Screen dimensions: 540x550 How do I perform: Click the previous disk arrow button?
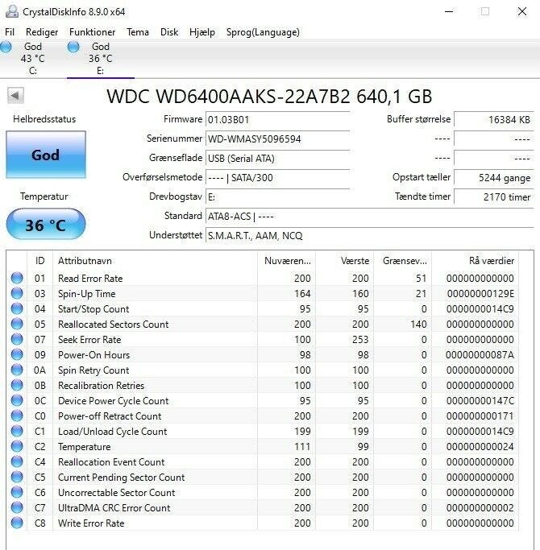(15, 95)
